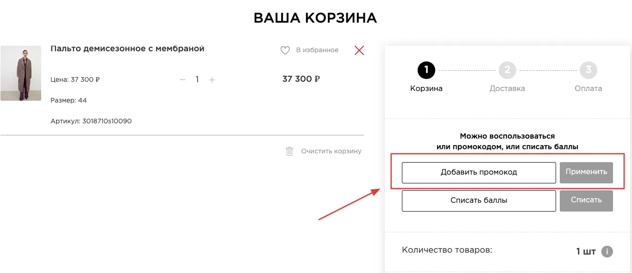Screen dimensions: 632x273
Task: Click the quantity value 1
Action: click(197, 80)
